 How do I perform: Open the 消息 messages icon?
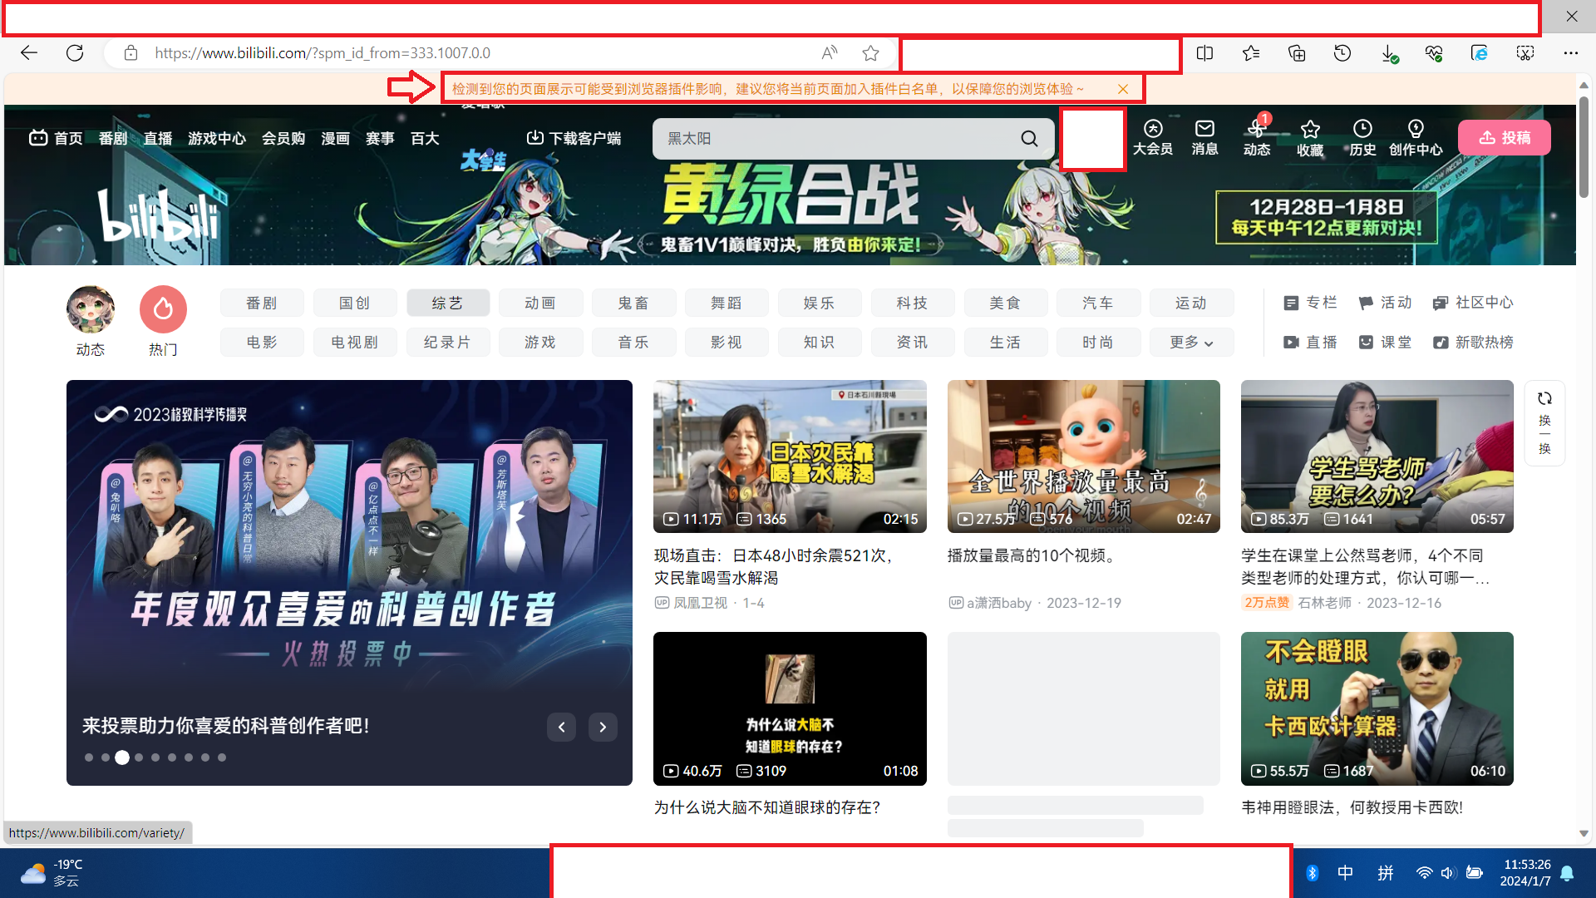click(1204, 137)
